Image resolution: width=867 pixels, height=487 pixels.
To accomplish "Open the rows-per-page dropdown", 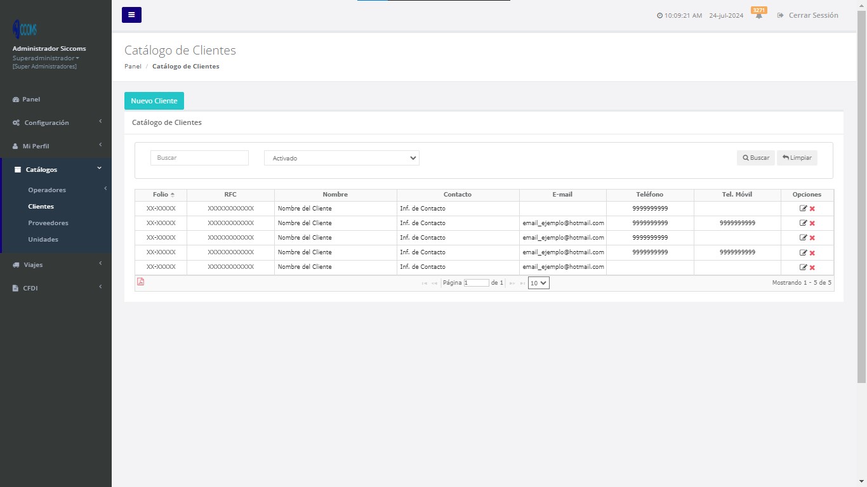I will (x=538, y=283).
